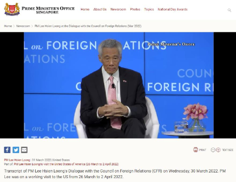The height and width of the screenshot is (182, 236).
Task: Select the Topics menu item
Action: (x=149, y=9)
